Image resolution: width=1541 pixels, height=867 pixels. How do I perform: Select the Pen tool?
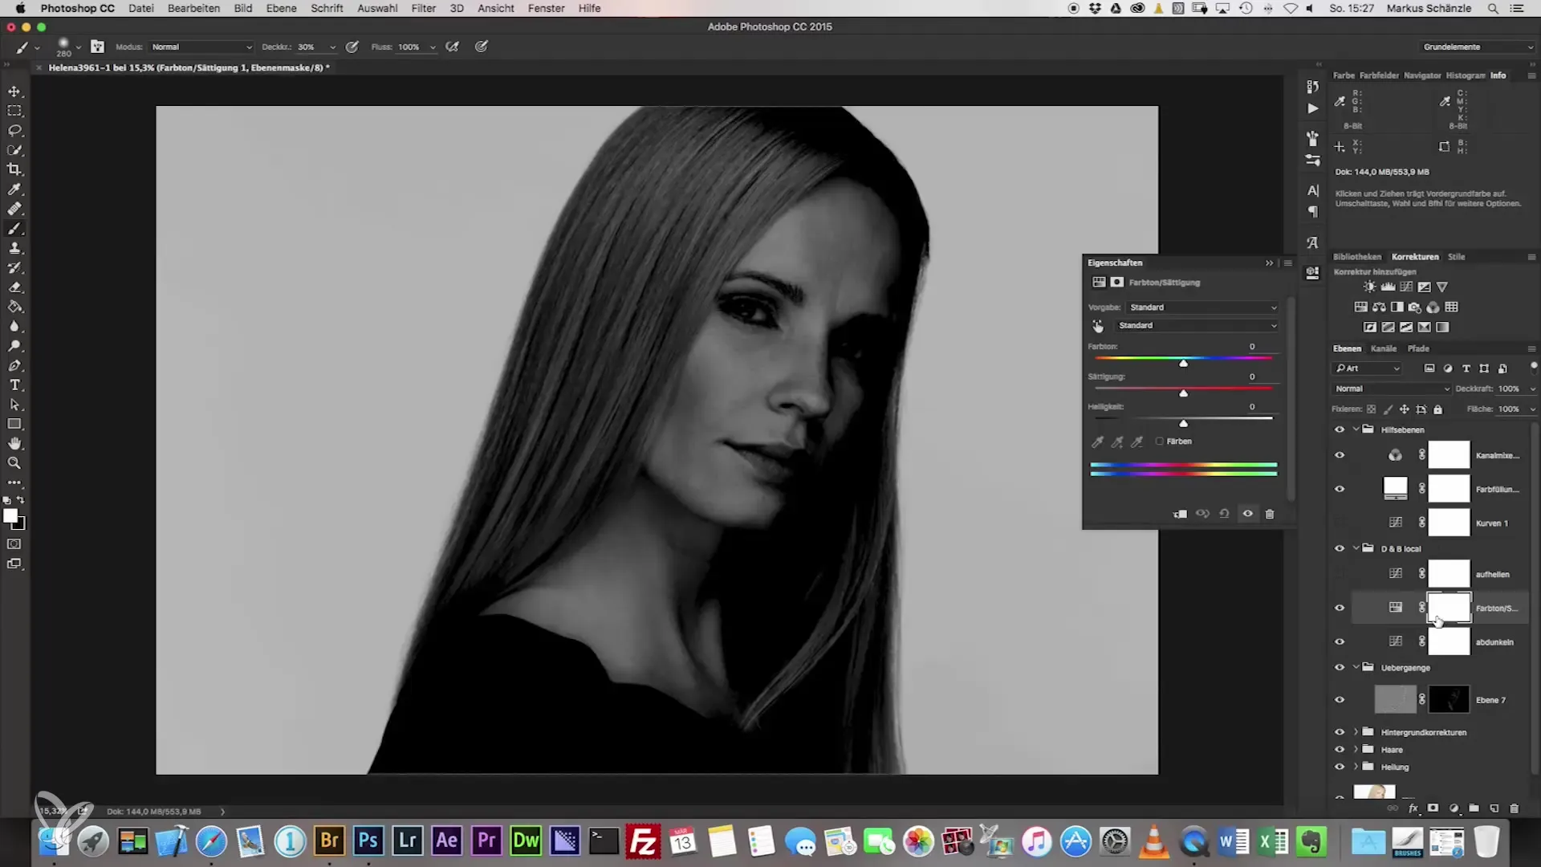click(14, 366)
